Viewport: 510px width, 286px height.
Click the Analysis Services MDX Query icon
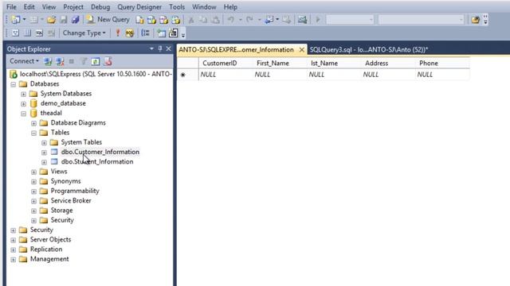tap(152, 20)
